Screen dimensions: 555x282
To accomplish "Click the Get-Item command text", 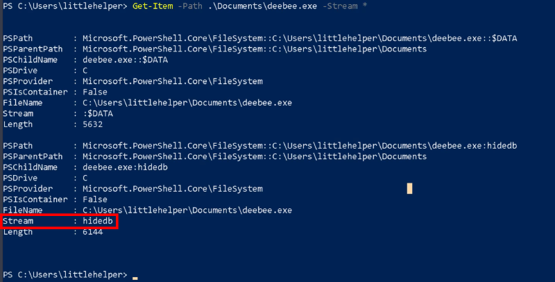I will 151,8.
